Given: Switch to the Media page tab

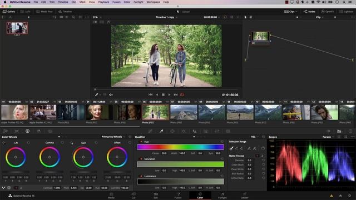Looking at the screenshot, I should click(x=111, y=196).
